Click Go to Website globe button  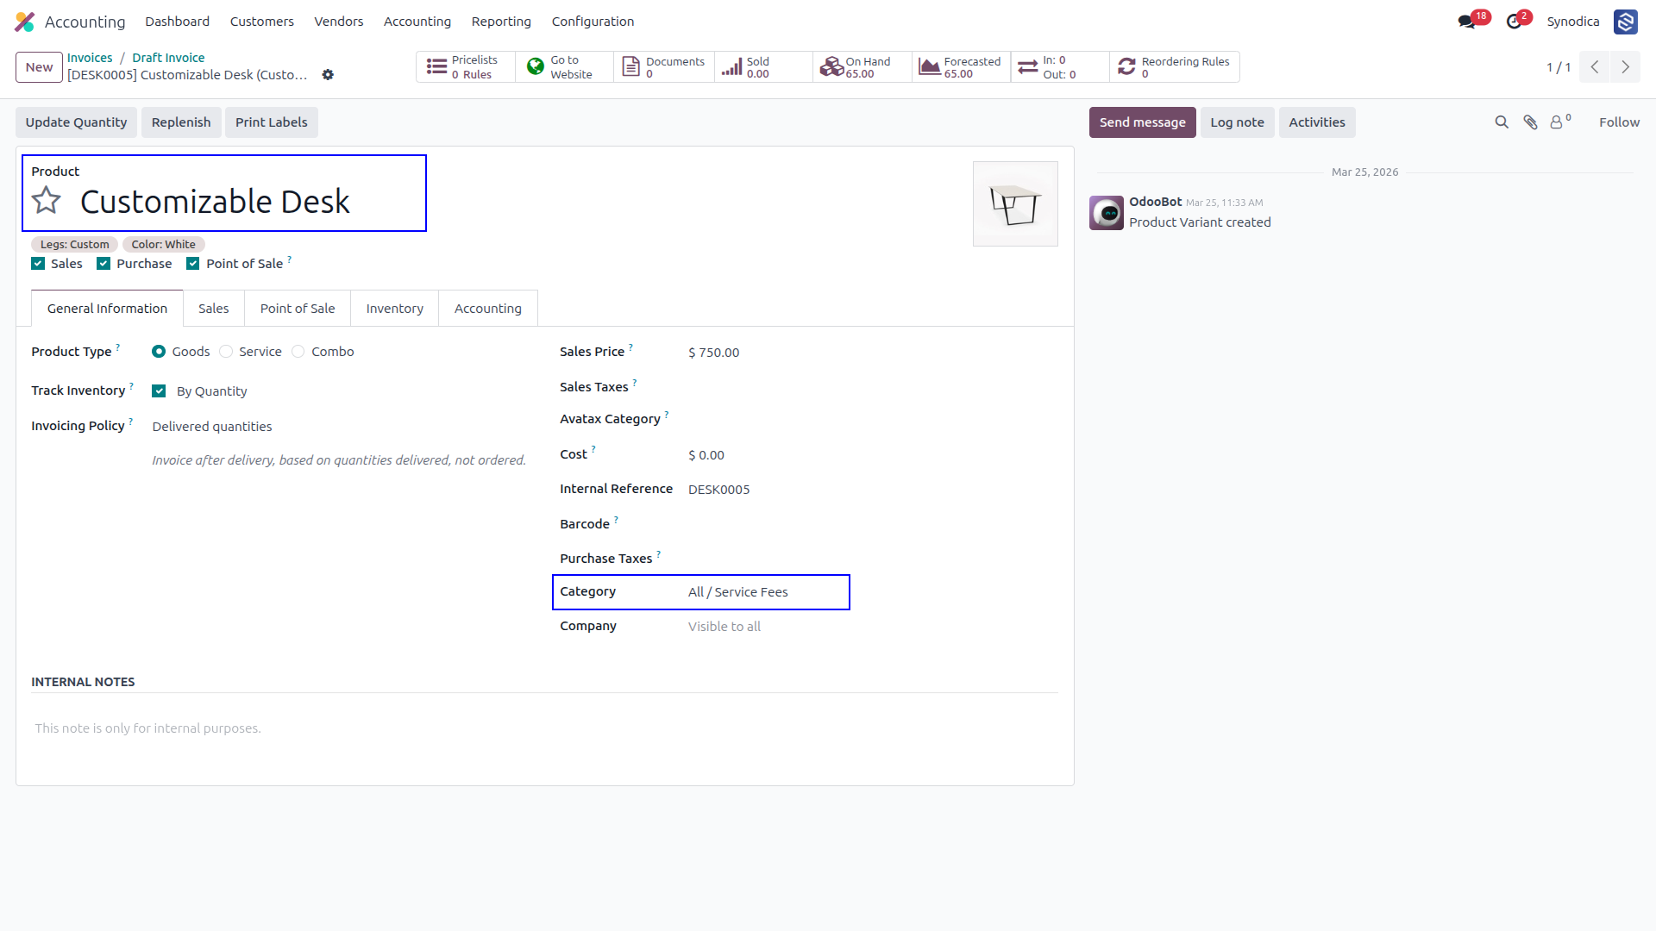pos(564,67)
